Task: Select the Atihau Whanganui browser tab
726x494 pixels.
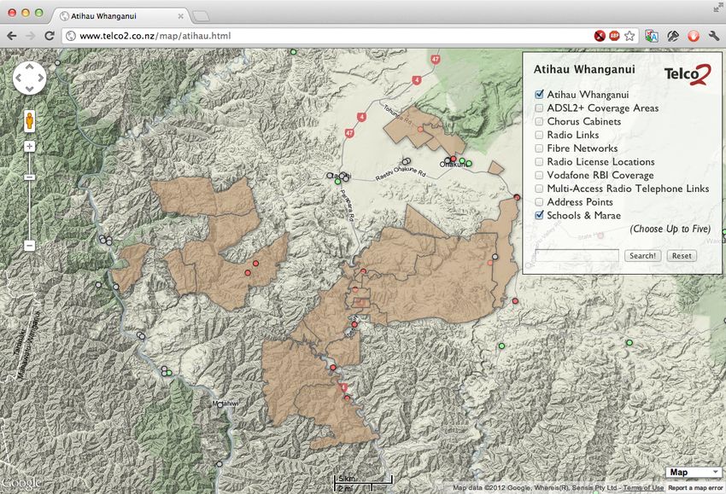Action: pos(120,15)
